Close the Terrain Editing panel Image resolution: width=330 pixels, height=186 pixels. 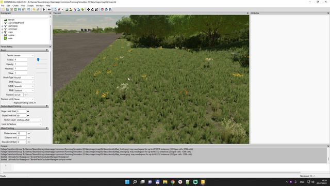click(50, 47)
